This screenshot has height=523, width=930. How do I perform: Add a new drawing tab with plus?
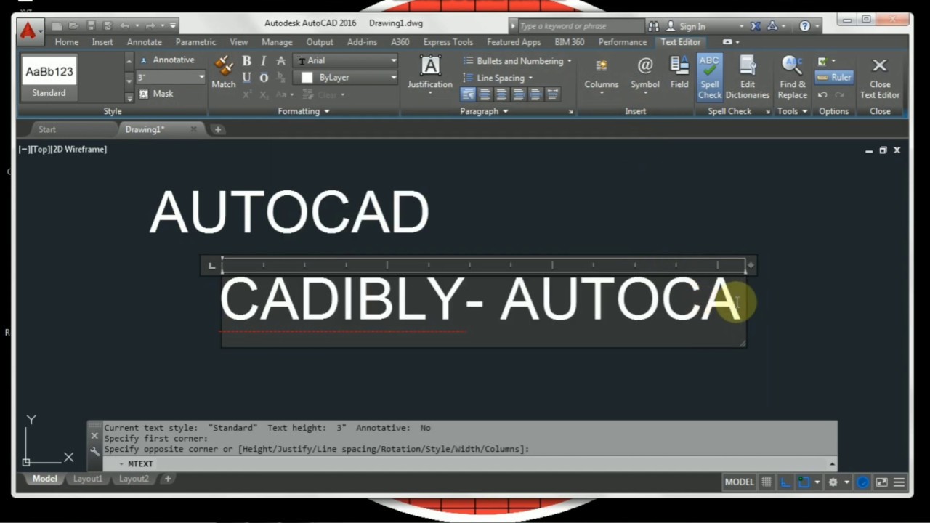coord(217,129)
